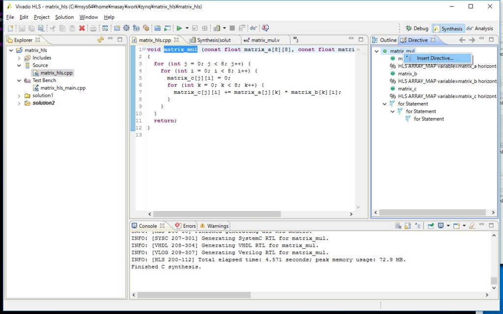Show hidden editor tabs list chevron

[x=295, y=39]
